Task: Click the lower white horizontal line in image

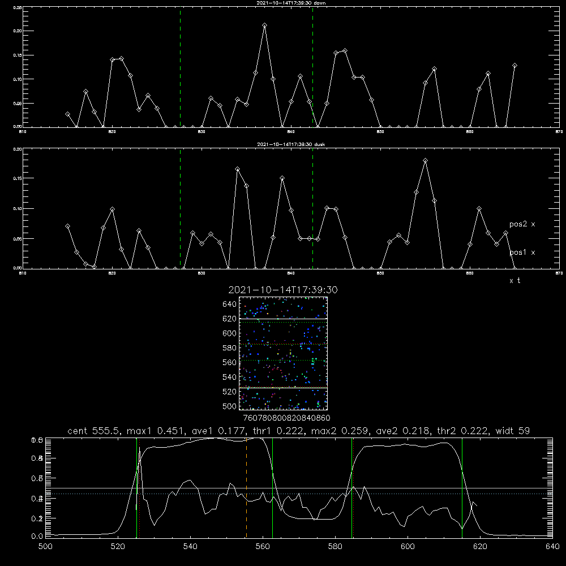Action: tap(283, 388)
